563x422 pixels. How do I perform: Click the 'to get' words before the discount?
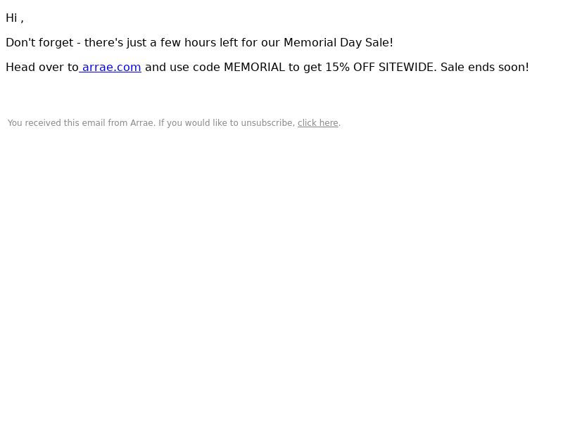pyautogui.click(x=305, y=68)
